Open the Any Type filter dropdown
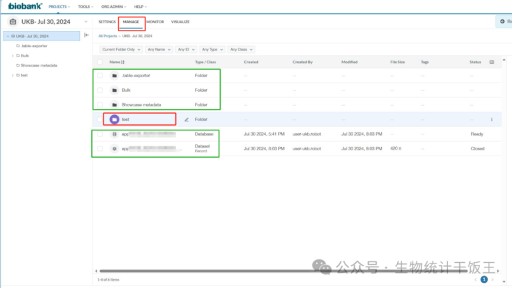The height and width of the screenshot is (288, 512). tap(211, 49)
